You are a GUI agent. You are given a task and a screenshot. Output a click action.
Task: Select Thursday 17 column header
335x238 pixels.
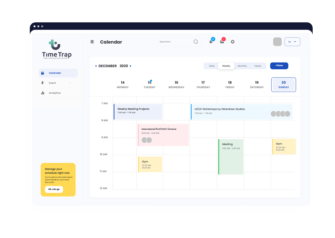[203, 85]
